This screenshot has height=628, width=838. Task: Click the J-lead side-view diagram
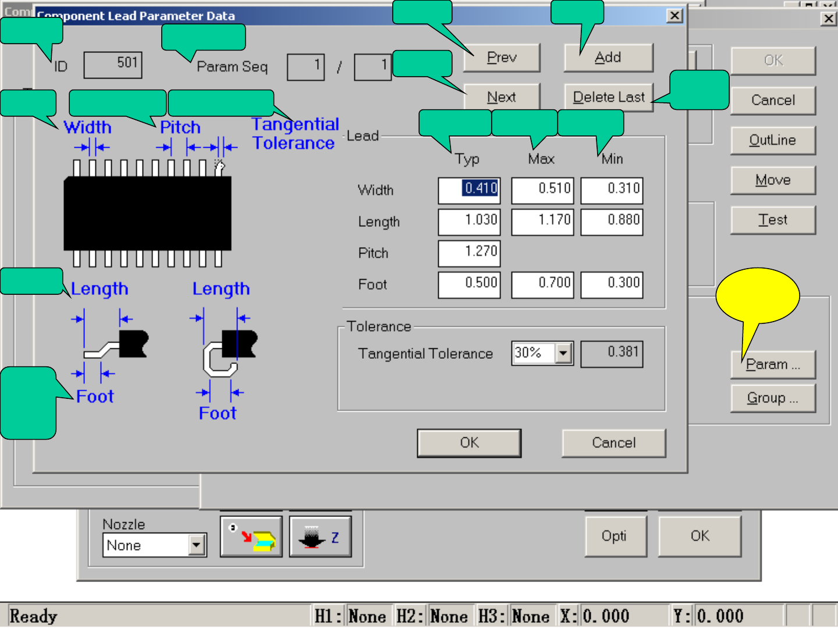tap(229, 352)
